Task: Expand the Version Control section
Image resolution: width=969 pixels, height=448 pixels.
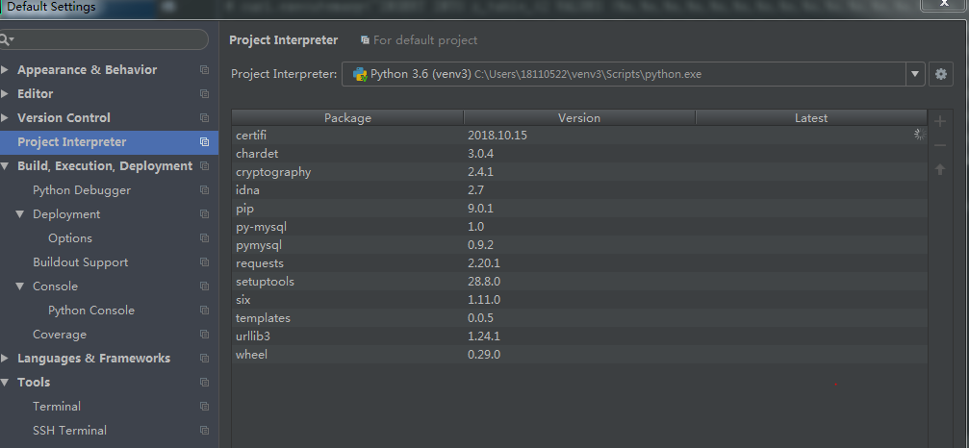Action: tap(5, 118)
